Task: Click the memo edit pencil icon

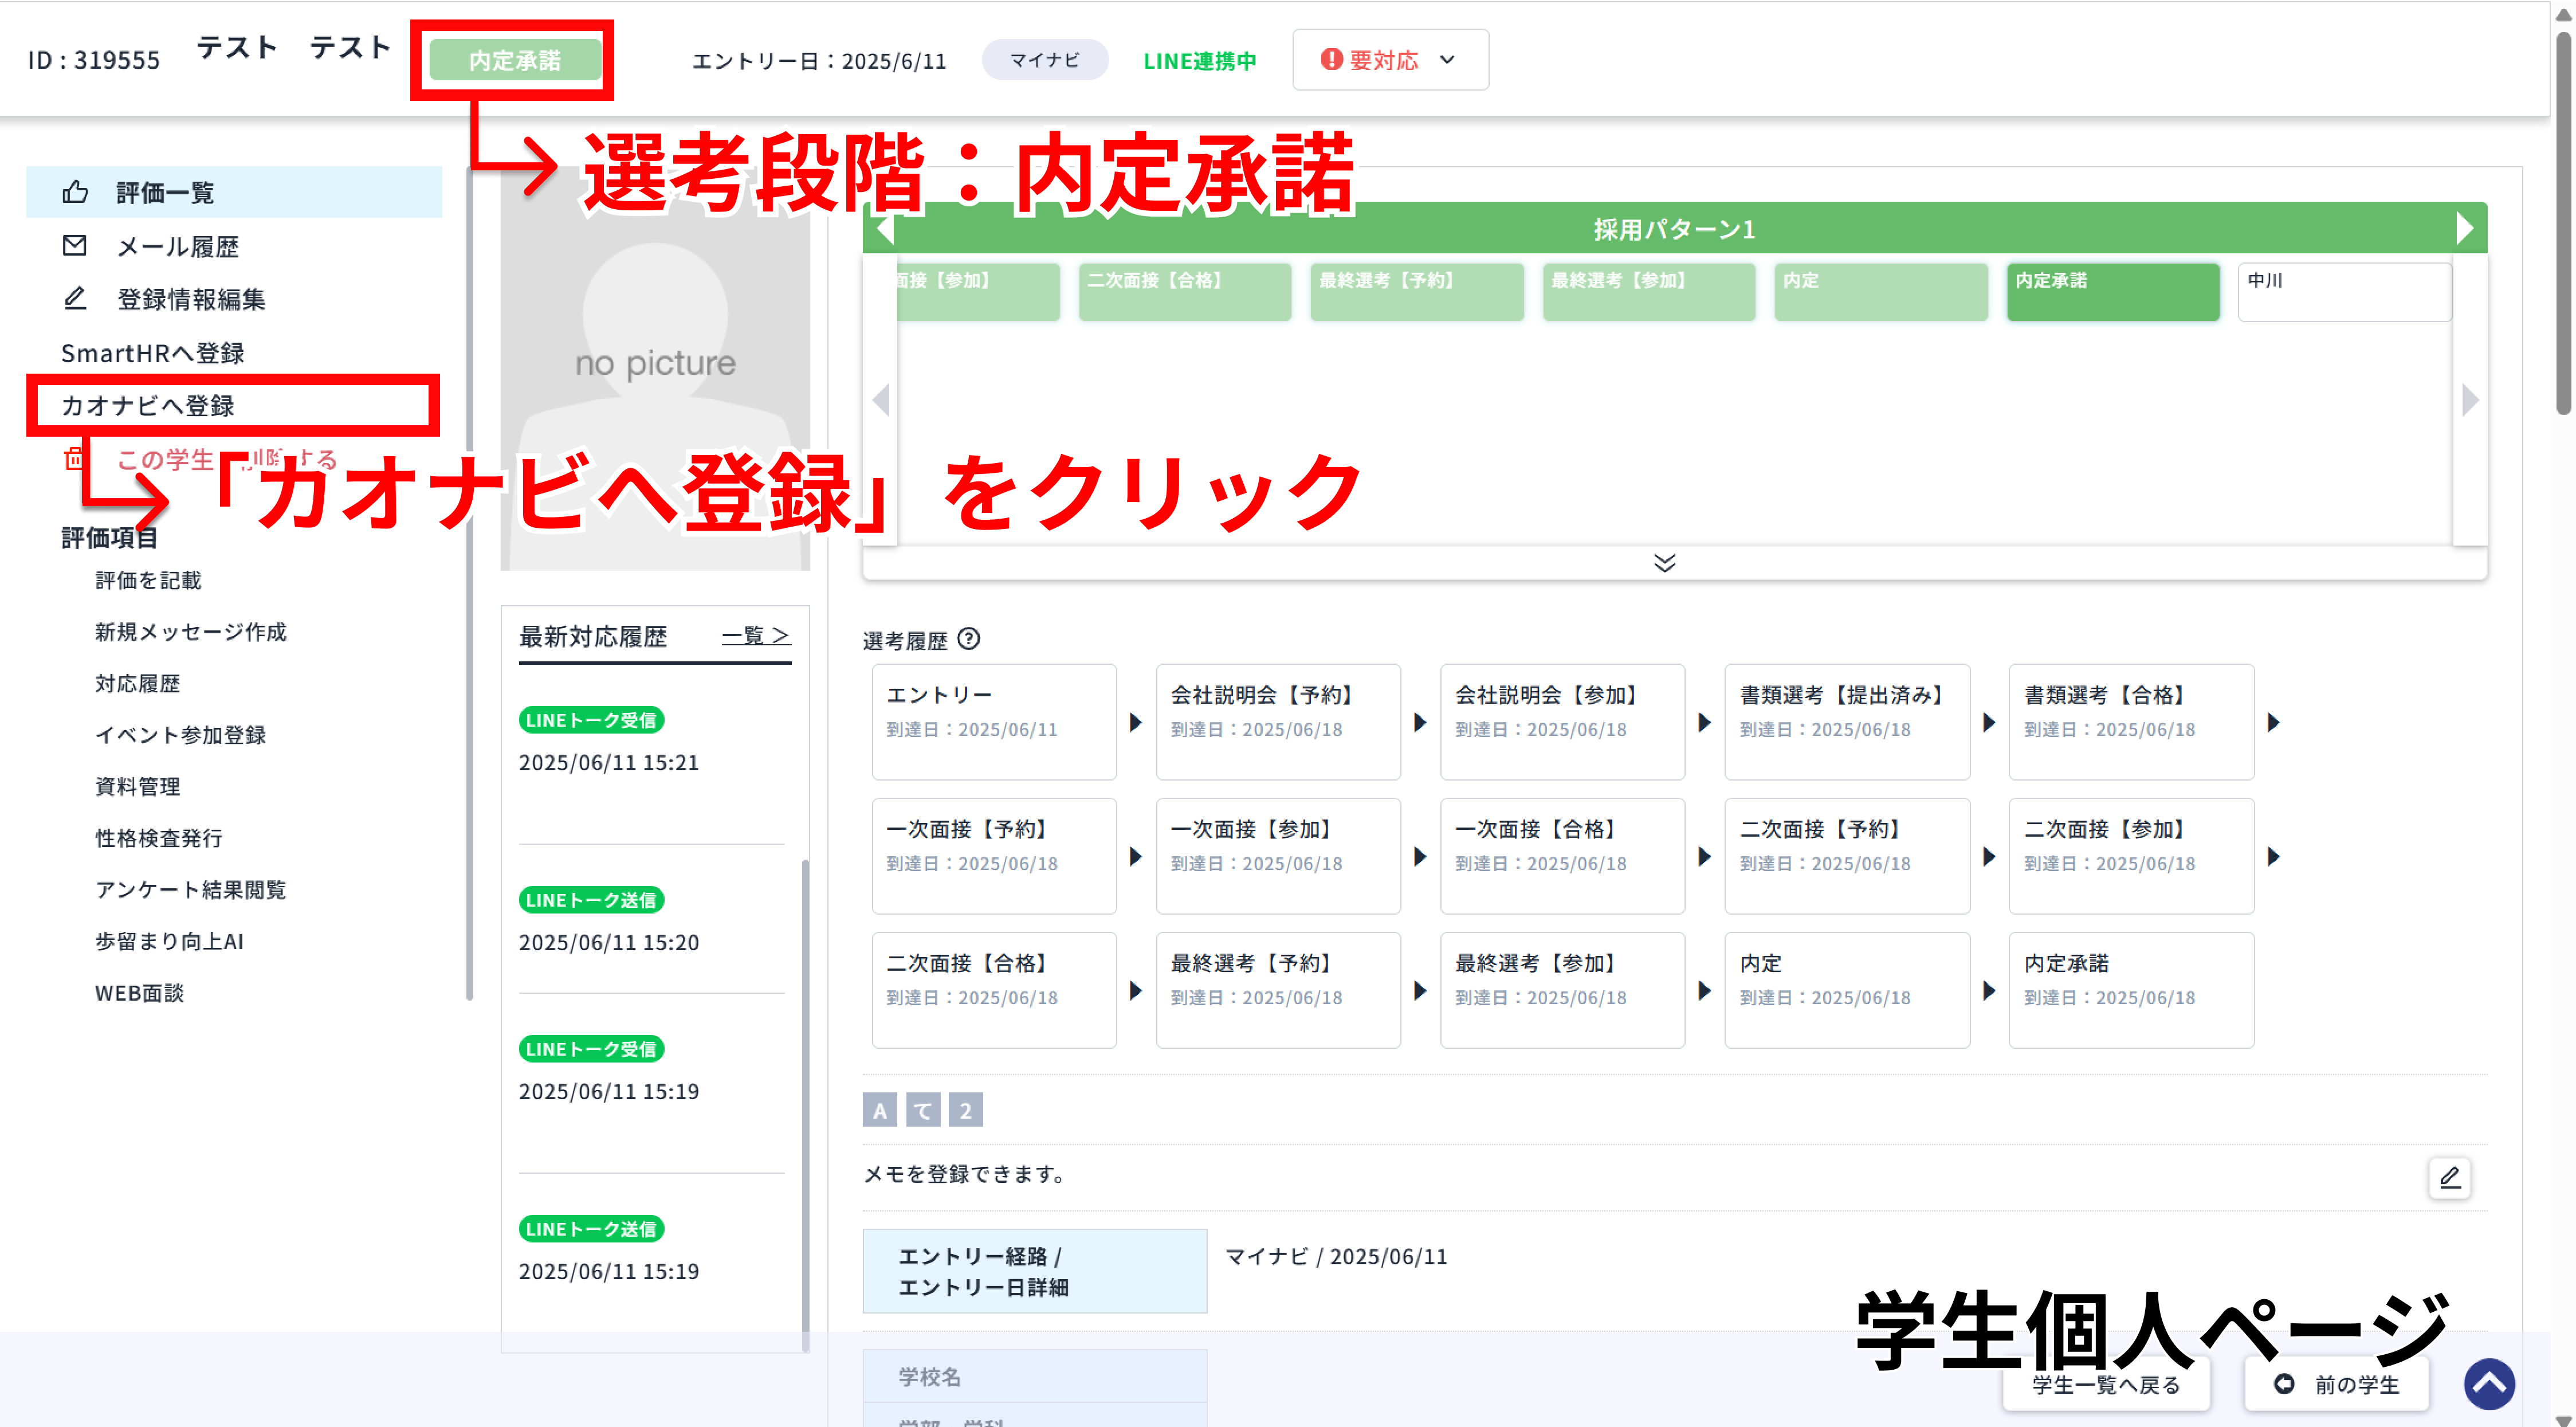Action: pos(2449,1178)
